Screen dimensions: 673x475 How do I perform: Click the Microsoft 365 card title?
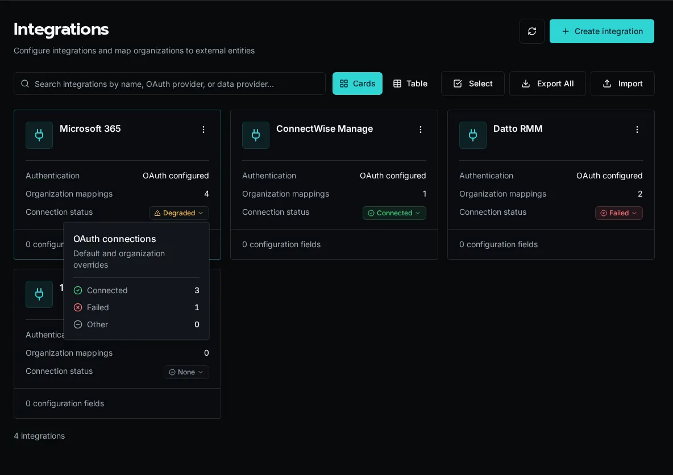[x=90, y=129]
